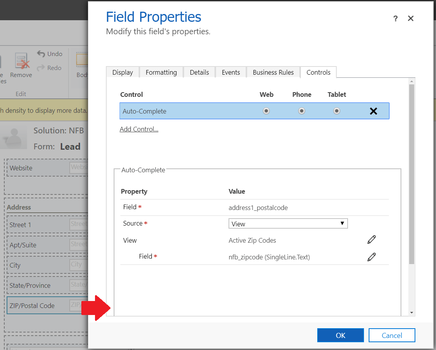
Task: Click the OK button
Action: point(340,335)
